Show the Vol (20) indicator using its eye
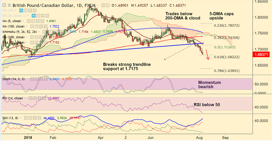Image resolution: width=272 pixels, height=141 pixels. tap(21, 11)
